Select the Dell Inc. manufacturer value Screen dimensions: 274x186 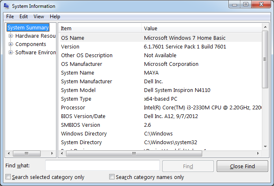click(154, 82)
